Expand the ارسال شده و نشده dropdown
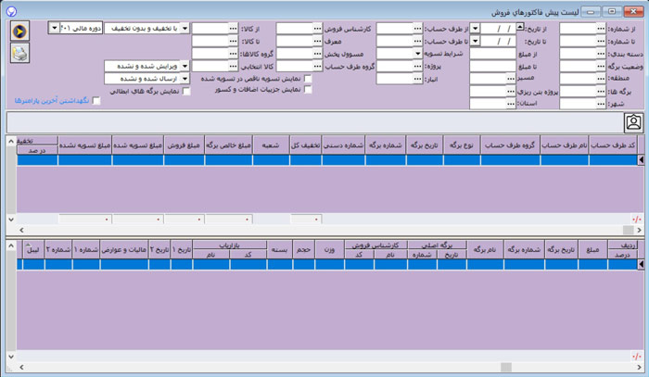This screenshot has width=649, height=377. pos(185,79)
